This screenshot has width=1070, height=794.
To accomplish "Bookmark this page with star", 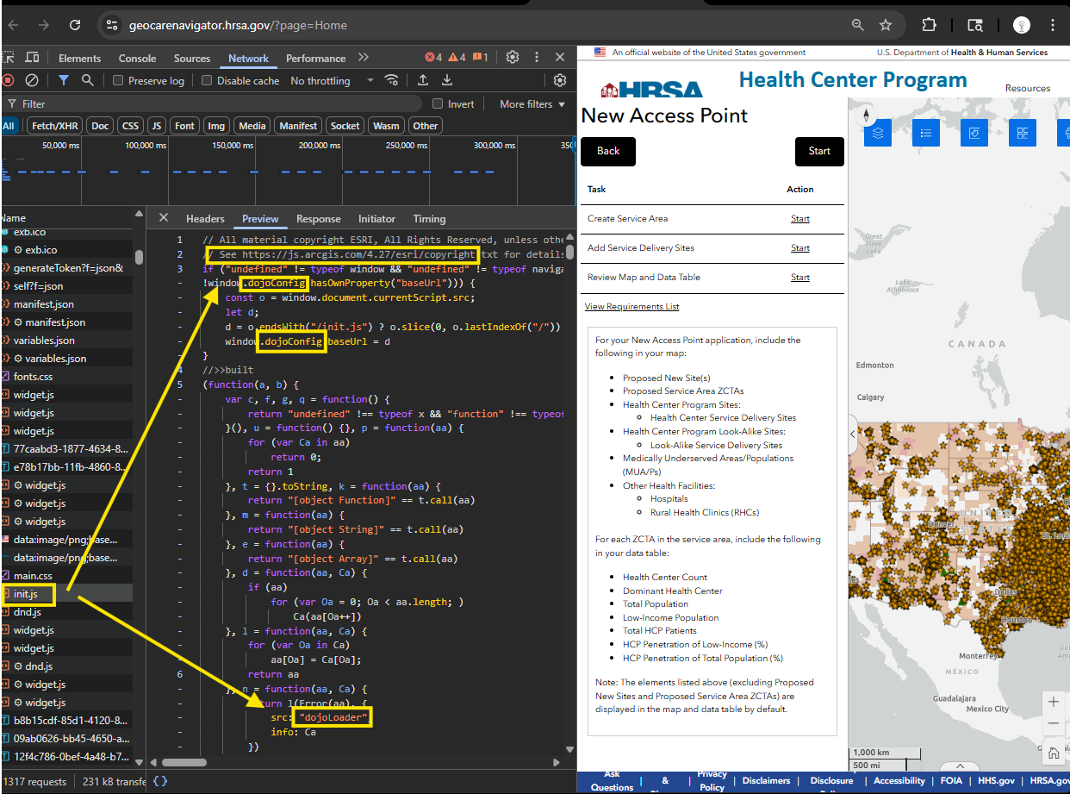I will (x=885, y=25).
